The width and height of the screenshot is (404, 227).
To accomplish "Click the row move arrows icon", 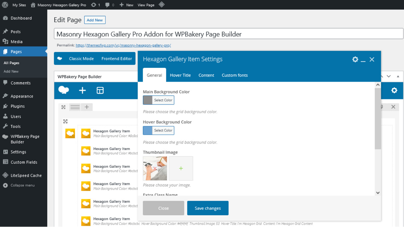I will 63,107.
